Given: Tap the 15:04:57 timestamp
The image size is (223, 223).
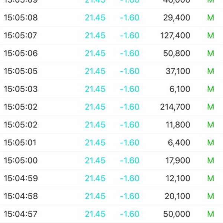Looking at the screenshot, I should coord(21,214).
